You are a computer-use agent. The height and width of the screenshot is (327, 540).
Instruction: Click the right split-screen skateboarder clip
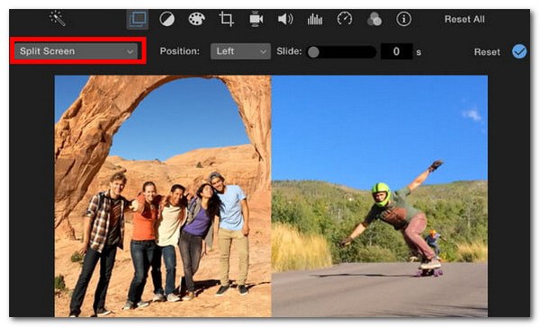380,196
